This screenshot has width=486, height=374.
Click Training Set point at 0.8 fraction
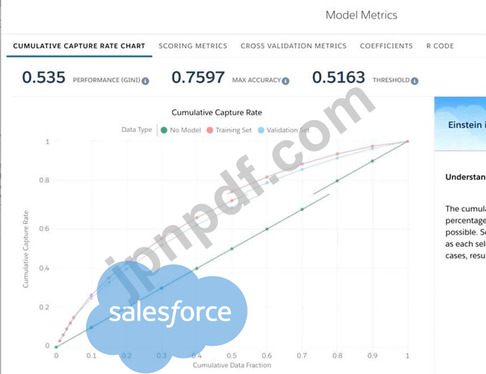pyautogui.click(x=337, y=154)
